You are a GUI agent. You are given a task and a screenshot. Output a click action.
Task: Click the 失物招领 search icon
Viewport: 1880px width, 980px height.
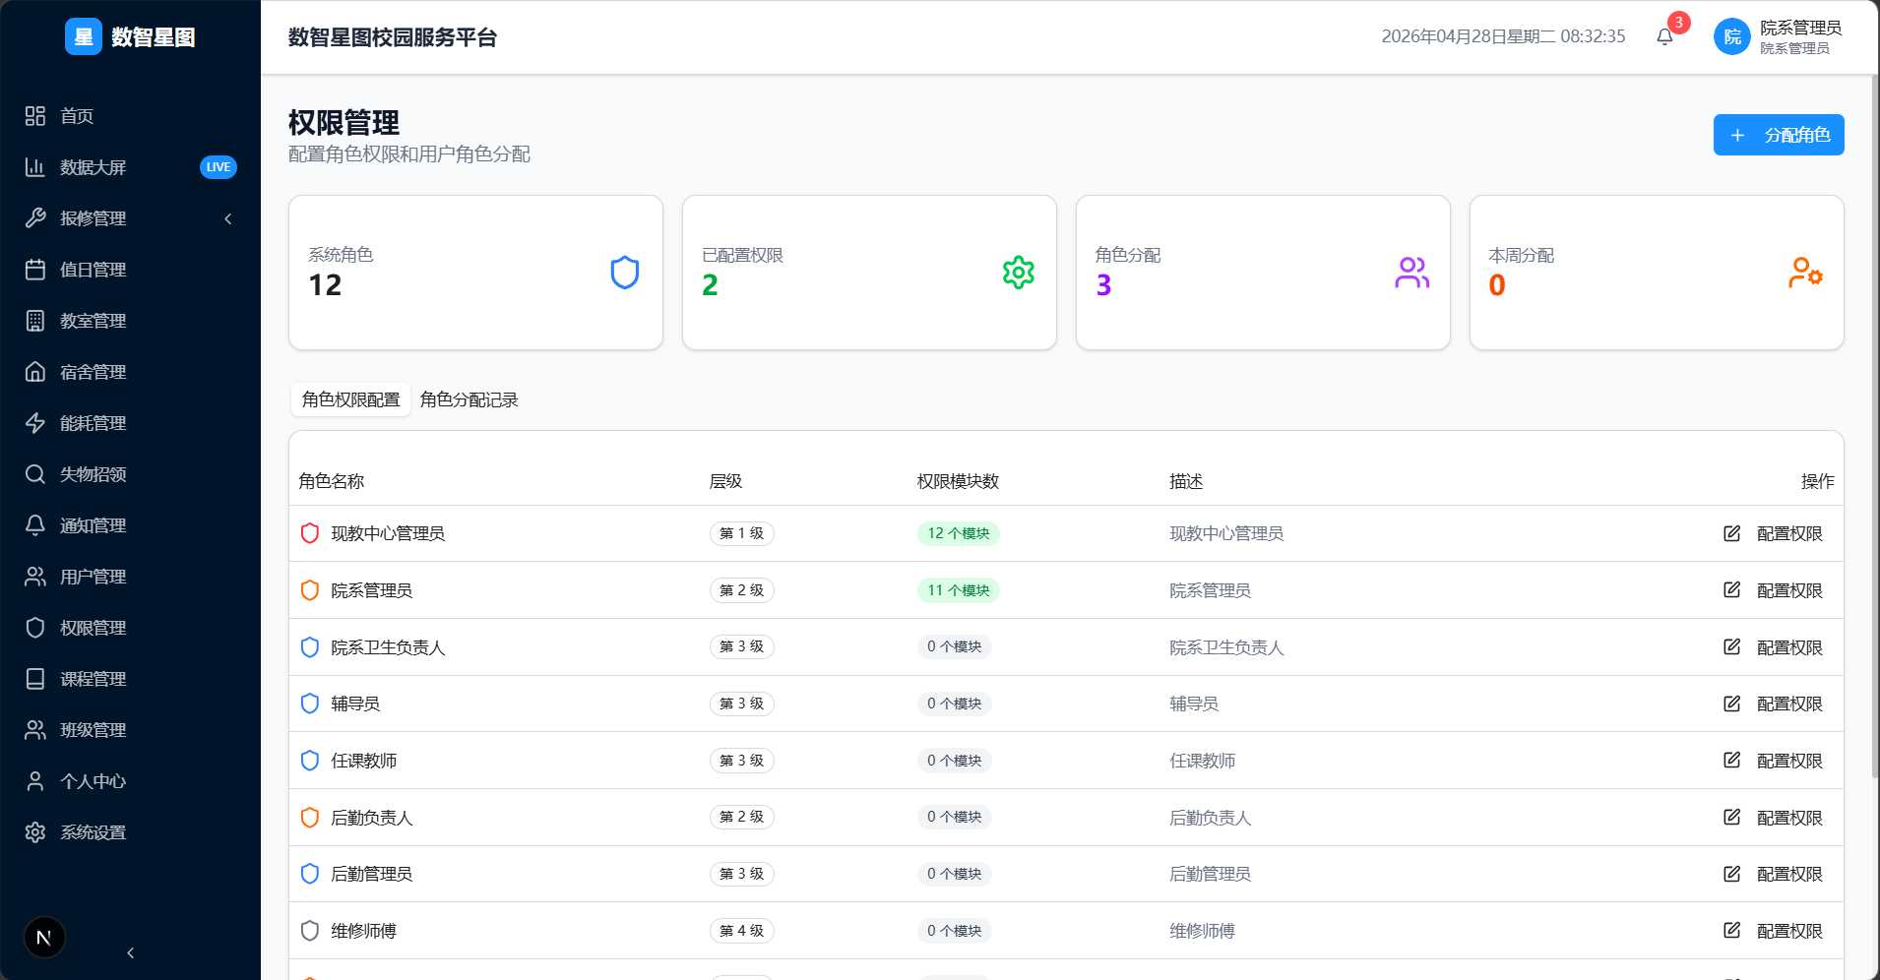click(35, 474)
